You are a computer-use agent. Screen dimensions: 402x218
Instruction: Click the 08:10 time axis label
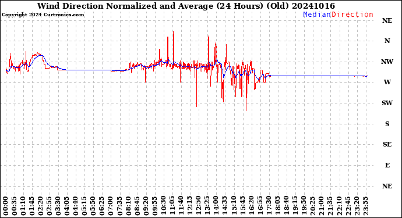click(128, 206)
